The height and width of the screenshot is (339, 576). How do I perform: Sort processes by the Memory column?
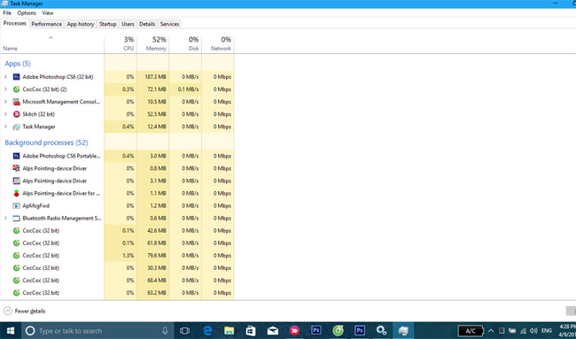(x=152, y=43)
